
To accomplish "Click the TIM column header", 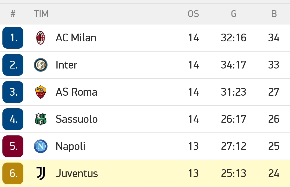I will pyautogui.click(x=41, y=14).
